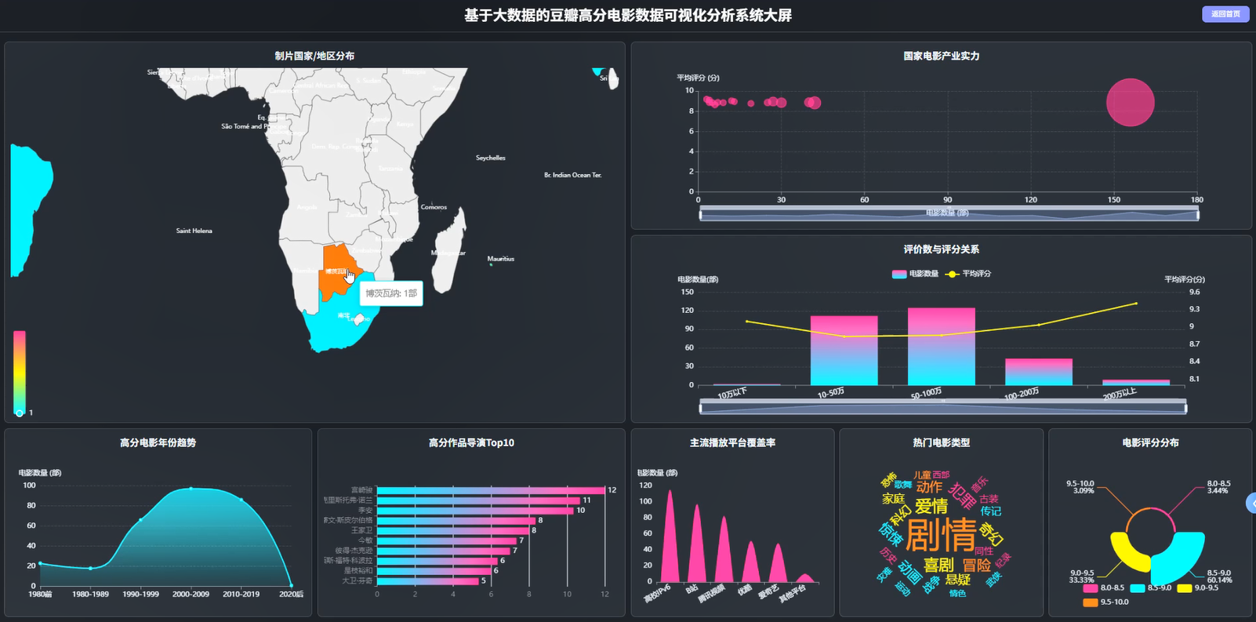Click the yellow 9.0-9.5 pie slice

(1127, 553)
